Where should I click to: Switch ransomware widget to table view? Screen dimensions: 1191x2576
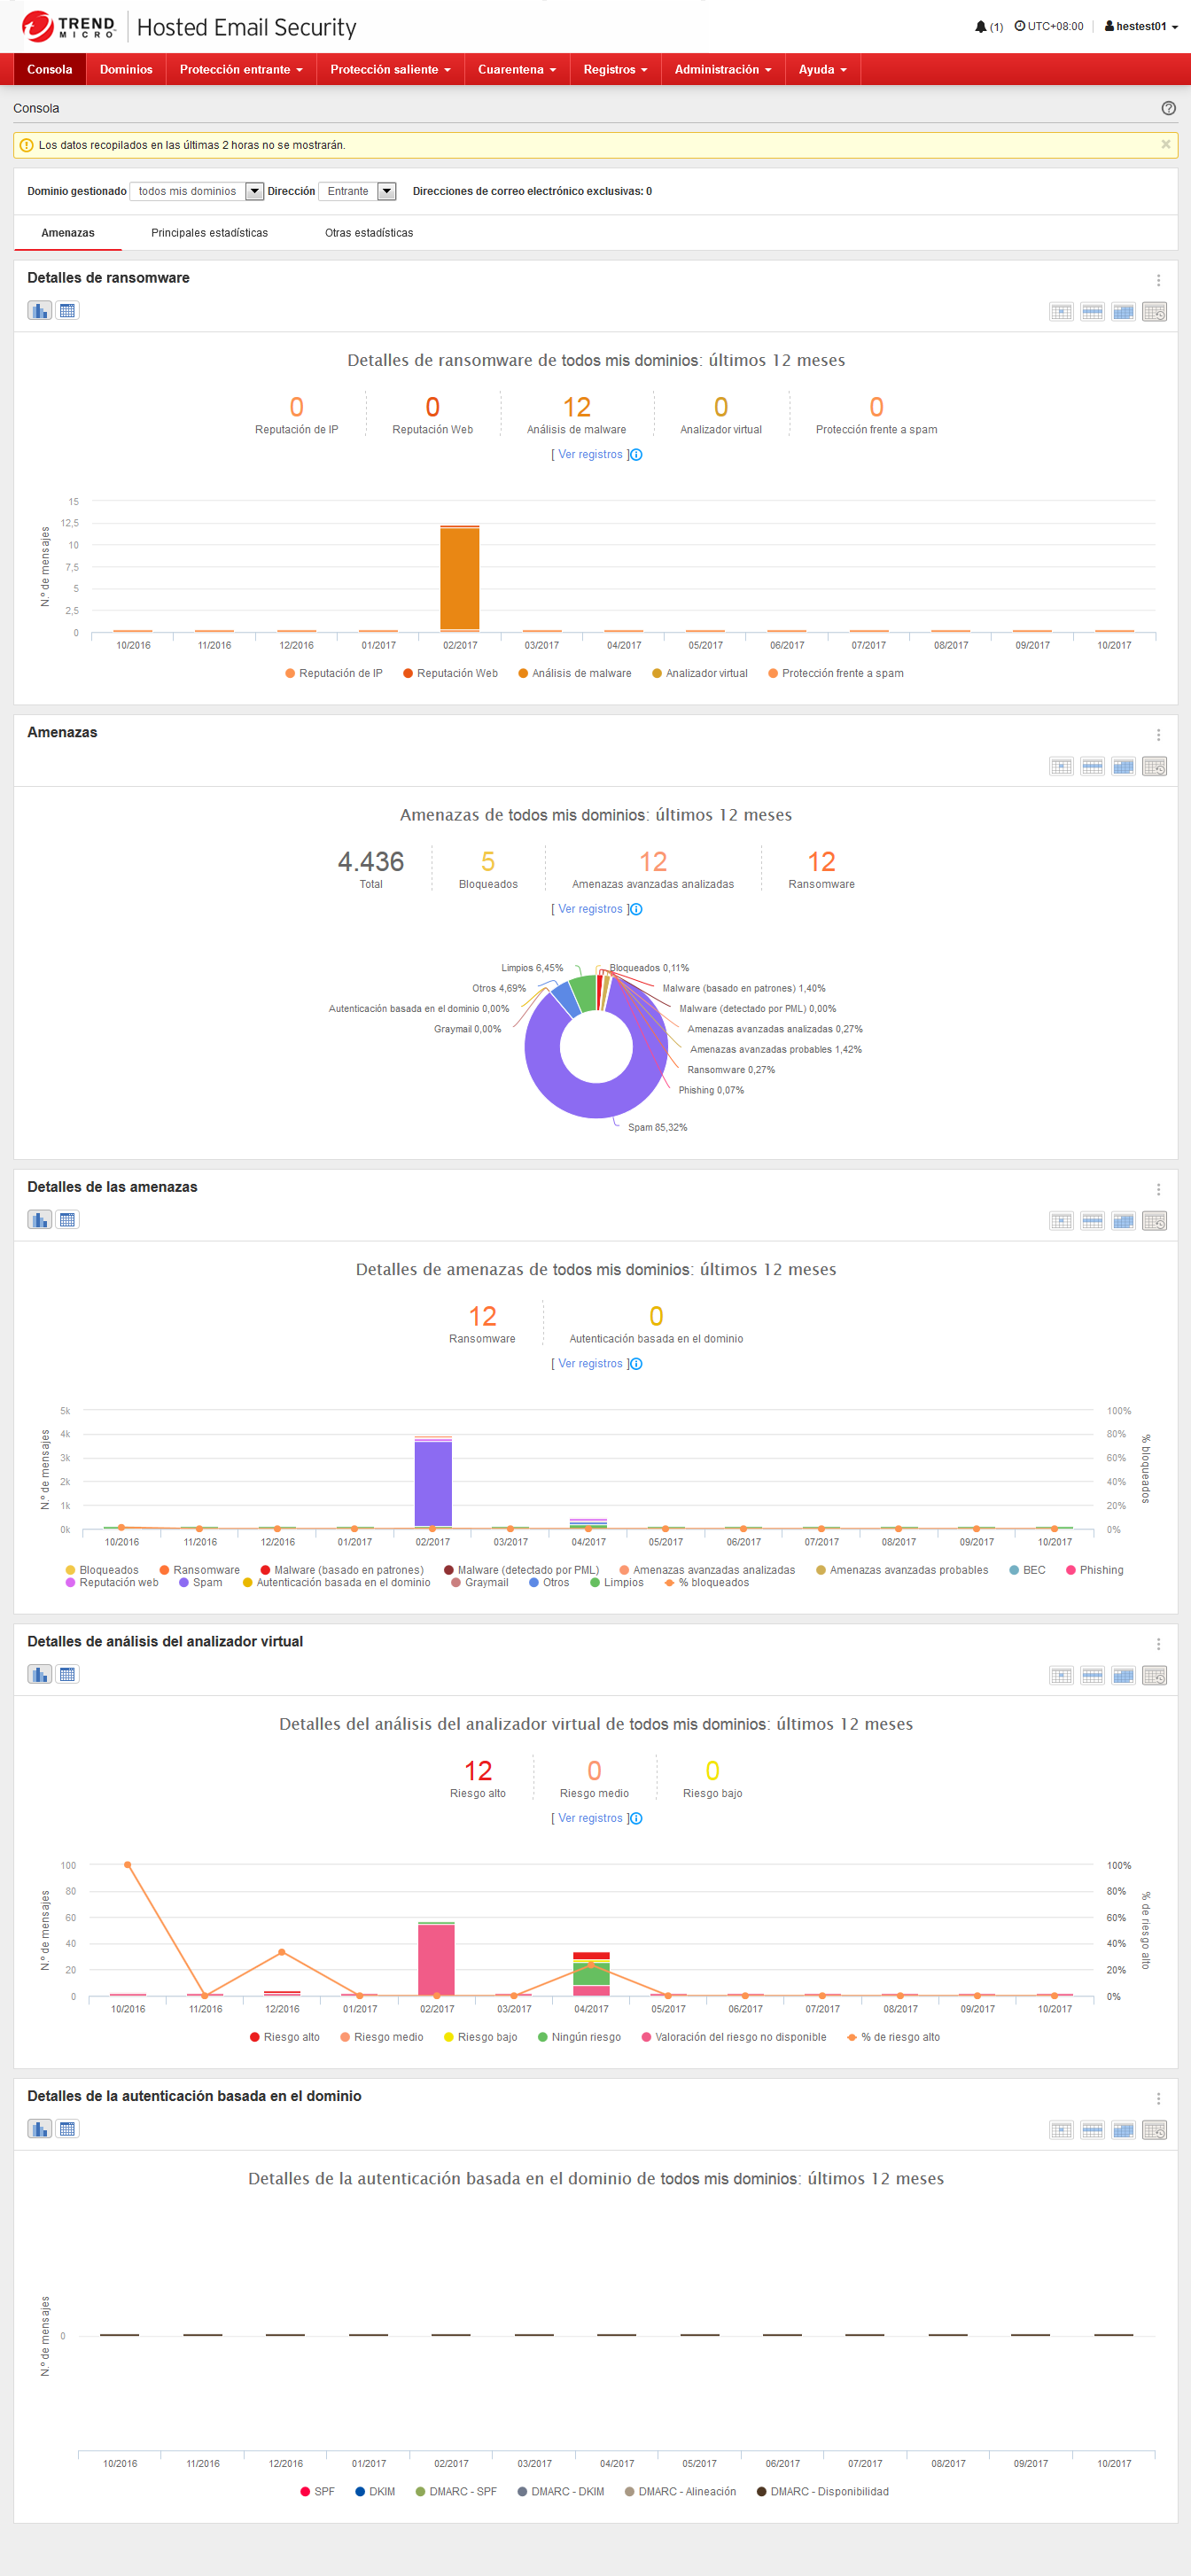(67, 311)
